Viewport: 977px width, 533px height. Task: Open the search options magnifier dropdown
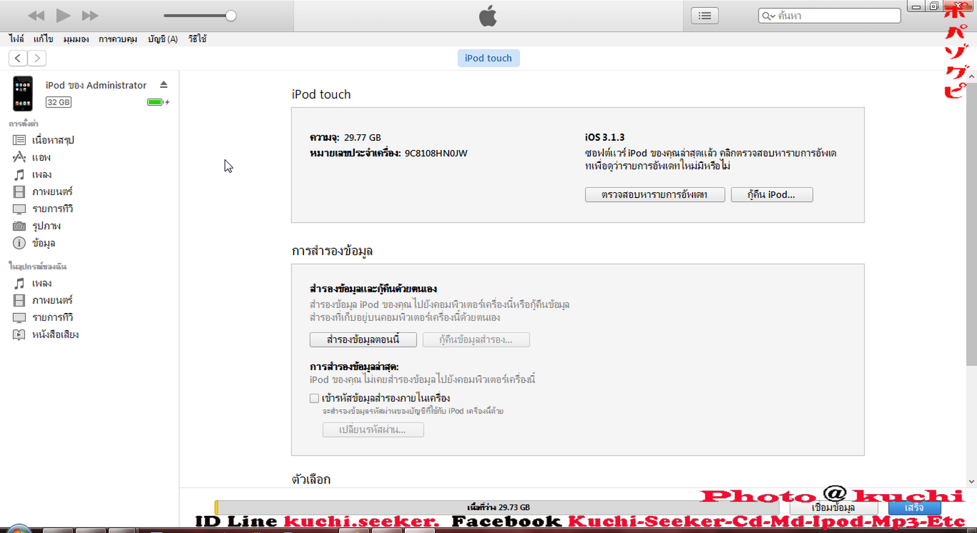(x=768, y=16)
